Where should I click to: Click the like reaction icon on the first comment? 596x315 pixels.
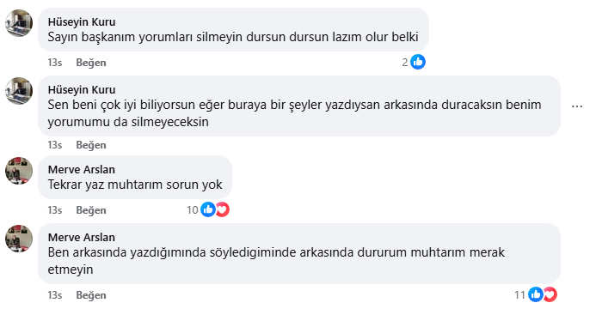tap(418, 62)
